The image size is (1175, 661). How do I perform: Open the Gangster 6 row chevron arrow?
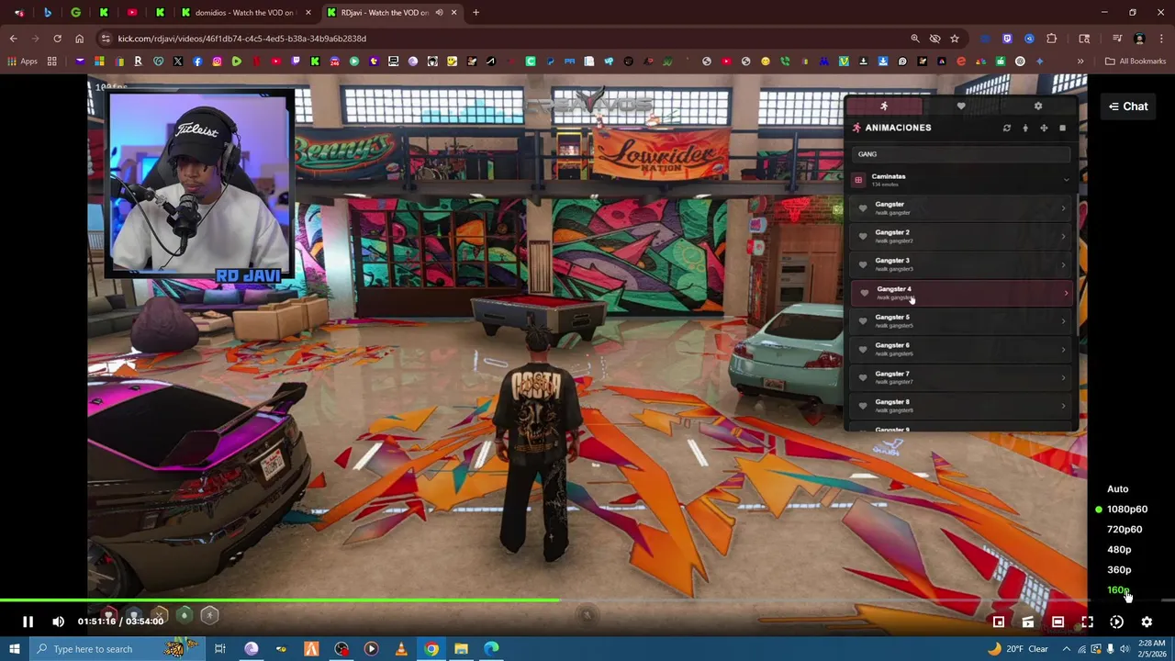[x=1064, y=350]
